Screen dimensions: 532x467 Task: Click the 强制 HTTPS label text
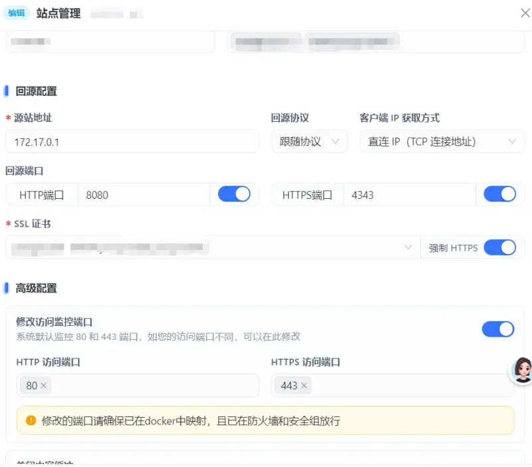(x=453, y=248)
